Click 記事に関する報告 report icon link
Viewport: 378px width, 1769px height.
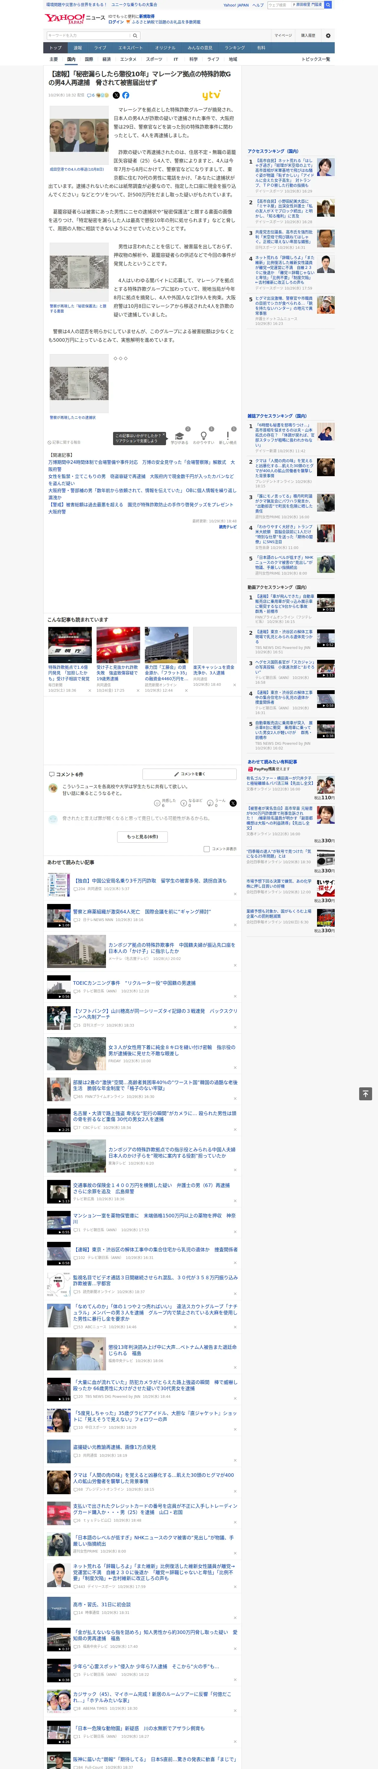64,442
